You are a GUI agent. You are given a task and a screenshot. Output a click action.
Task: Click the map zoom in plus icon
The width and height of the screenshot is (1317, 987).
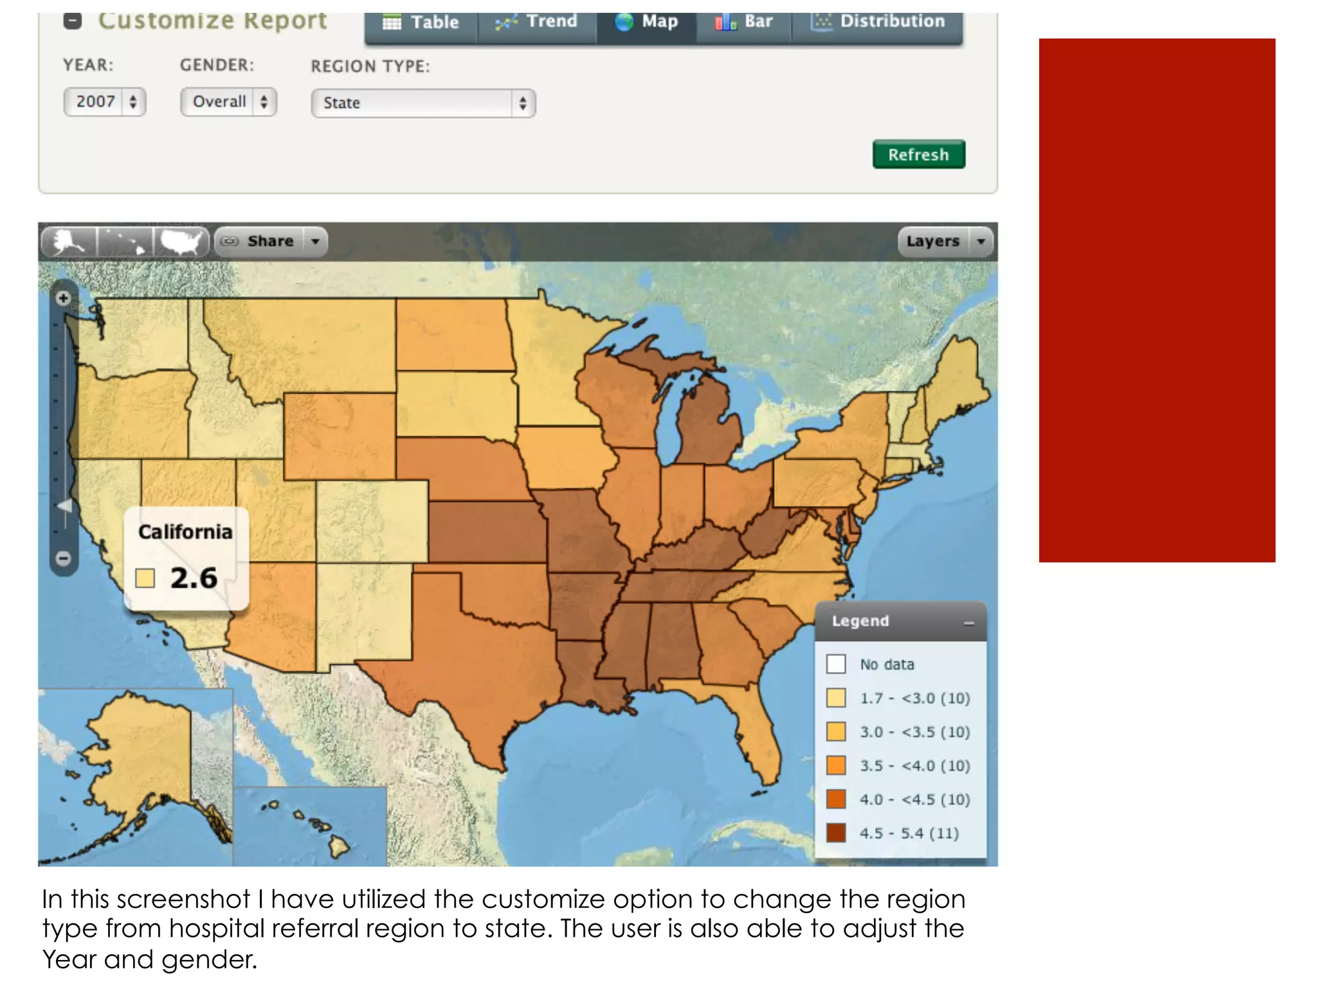[x=63, y=298]
